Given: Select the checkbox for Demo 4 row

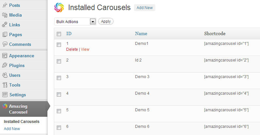Looking at the screenshot, I should pyautogui.click(x=59, y=94).
